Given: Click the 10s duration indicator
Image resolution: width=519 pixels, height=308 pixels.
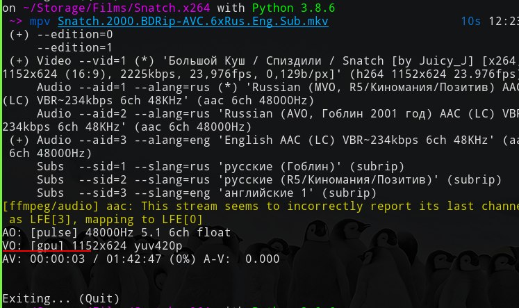Looking at the screenshot, I should coord(470,22).
